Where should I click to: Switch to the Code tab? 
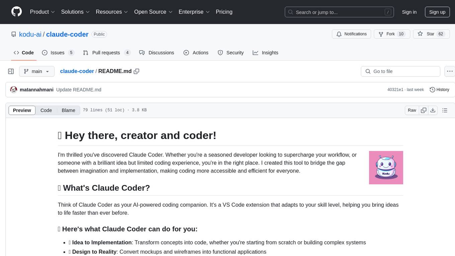[24, 53]
